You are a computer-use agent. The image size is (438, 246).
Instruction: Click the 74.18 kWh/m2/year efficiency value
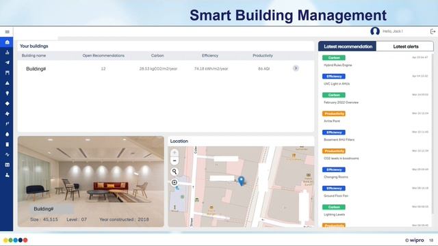tap(211, 68)
